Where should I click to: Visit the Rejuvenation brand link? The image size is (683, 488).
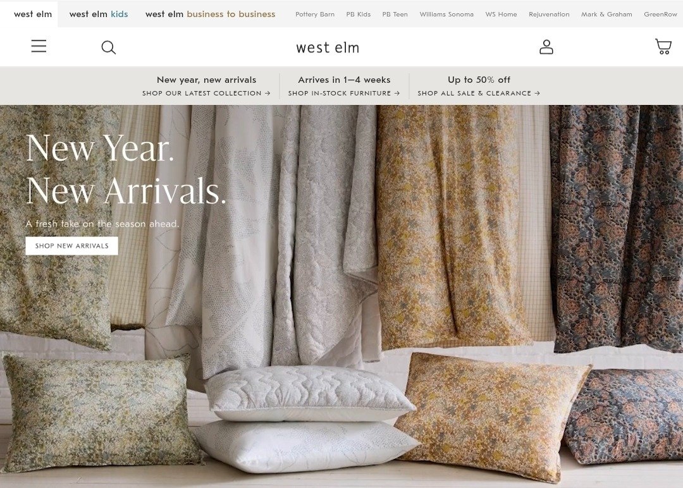[549, 15]
